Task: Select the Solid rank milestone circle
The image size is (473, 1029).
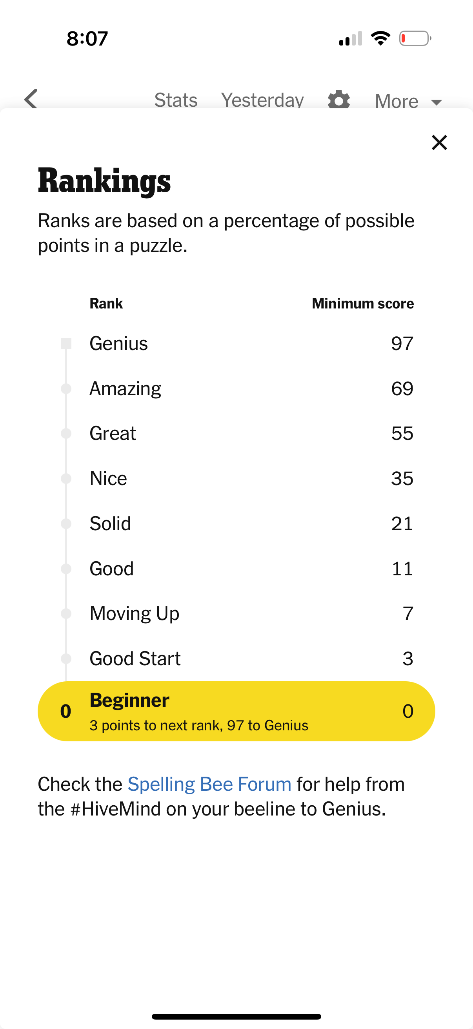Action: [x=66, y=523]
